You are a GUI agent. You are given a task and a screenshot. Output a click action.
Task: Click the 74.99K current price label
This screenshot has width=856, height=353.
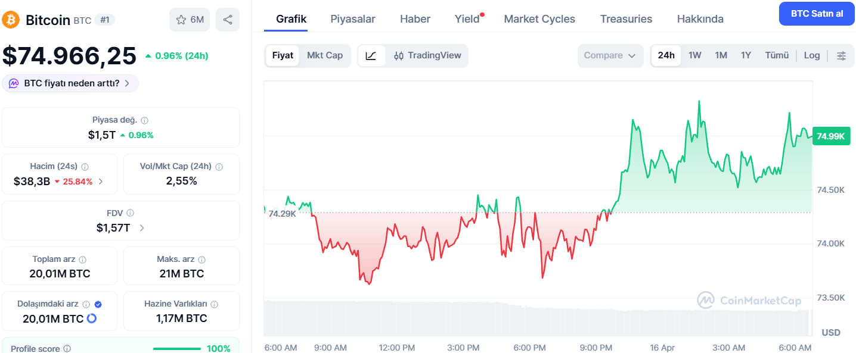pyautogui.click(x=831, y=136)
